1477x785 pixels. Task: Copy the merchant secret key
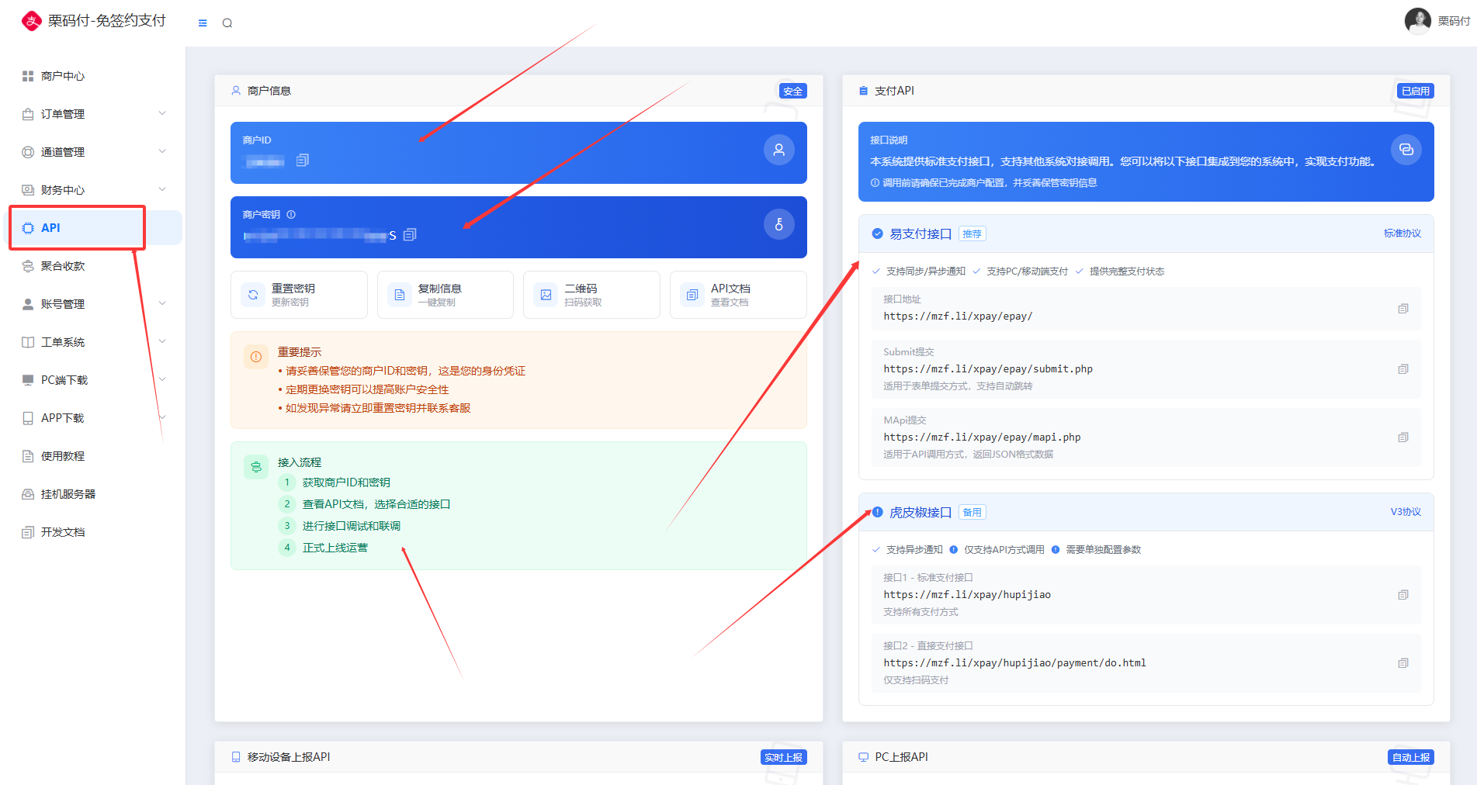coord(410,234)
